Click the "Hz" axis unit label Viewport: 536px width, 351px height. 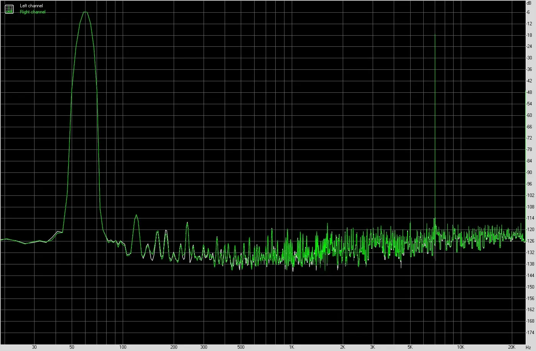coord(528,347)
